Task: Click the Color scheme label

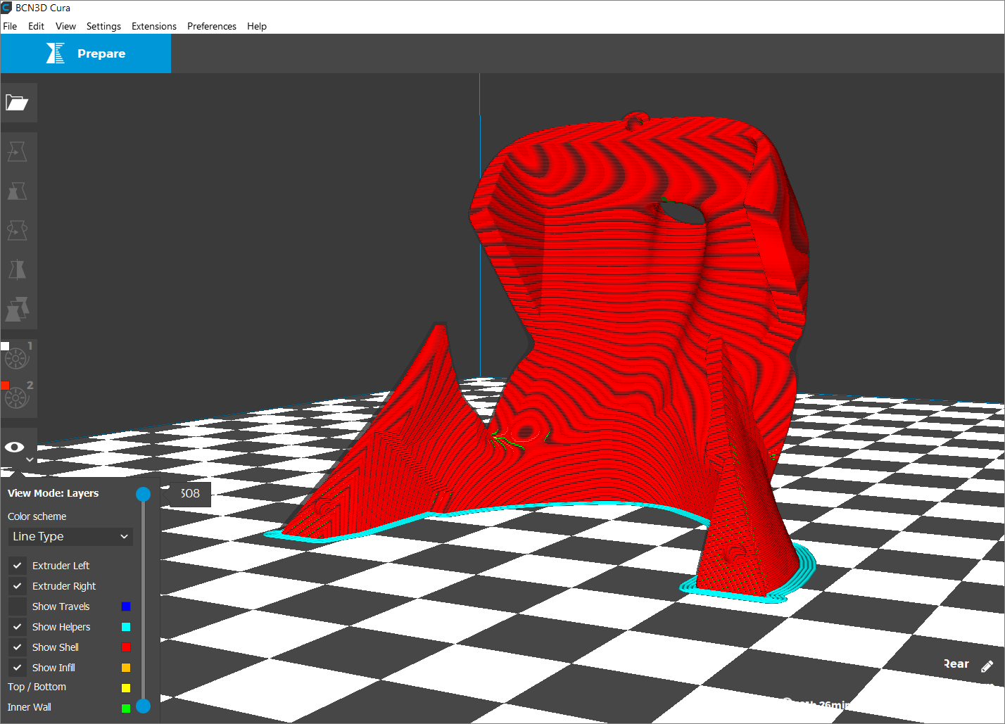Action: coord(37,516)
